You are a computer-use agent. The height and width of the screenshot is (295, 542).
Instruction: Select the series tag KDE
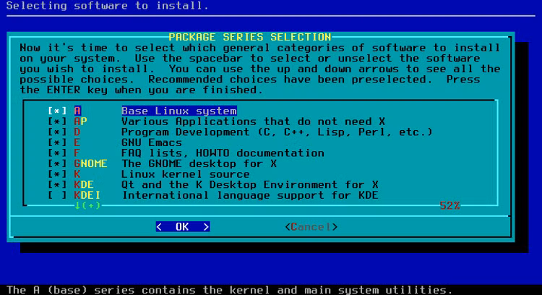tap(84, 184)
